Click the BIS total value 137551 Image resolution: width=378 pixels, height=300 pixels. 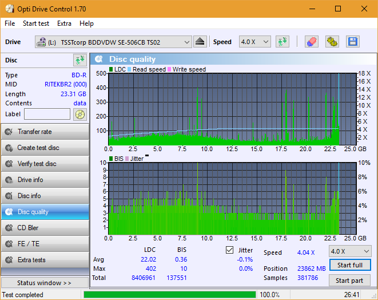[177, 278]
